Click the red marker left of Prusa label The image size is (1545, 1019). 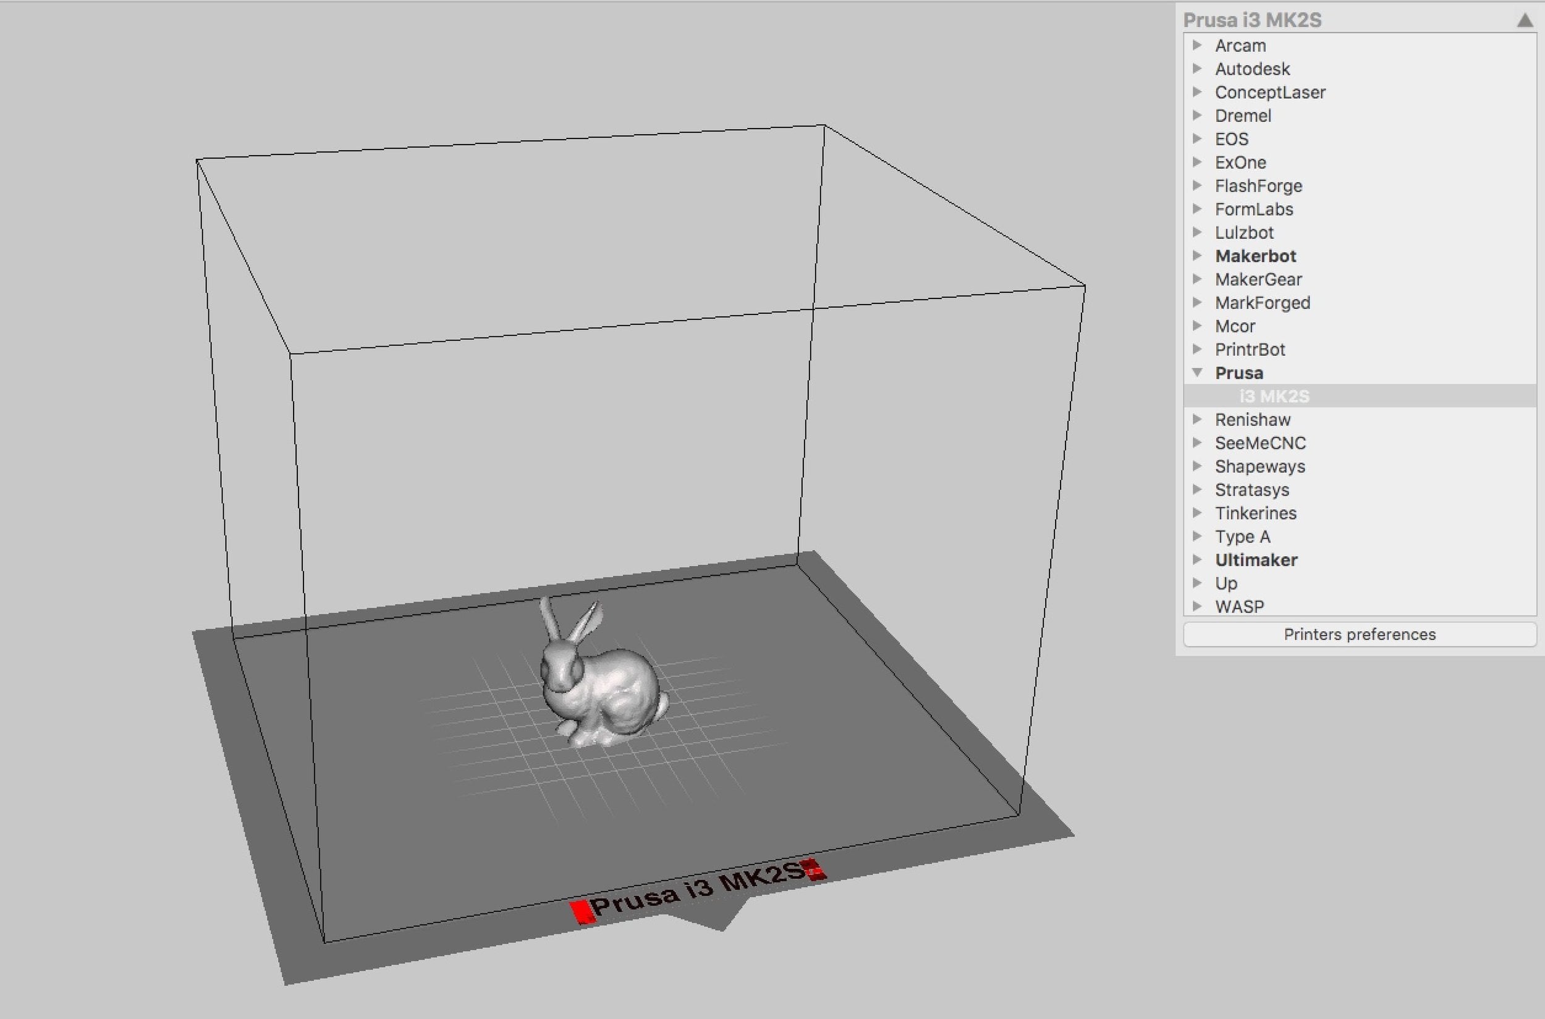[582, 911]
